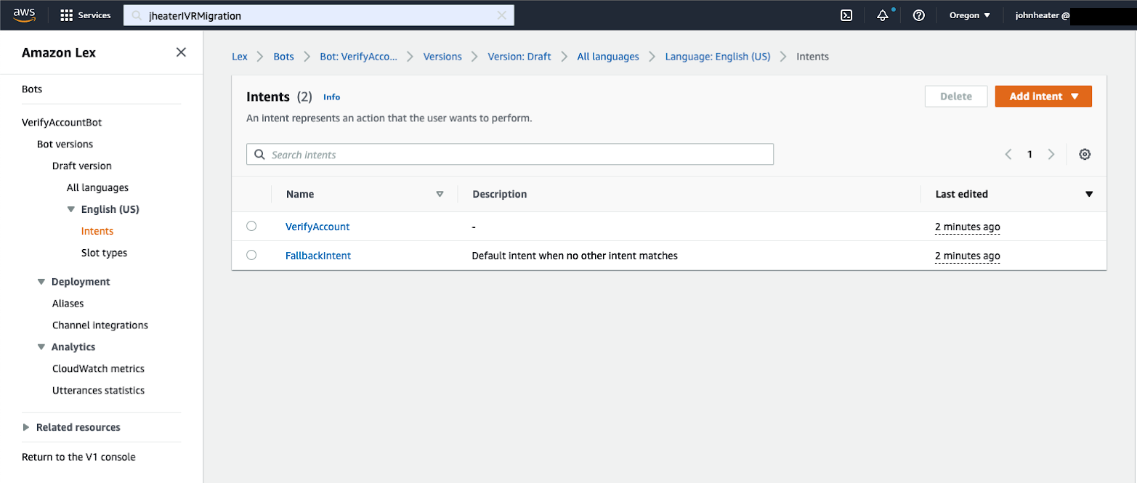
Task: Open CloudWatch metrics in sidebar
Action: coord(98,369)
